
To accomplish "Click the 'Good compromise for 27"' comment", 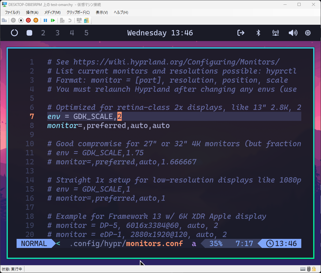I will point(174,144).
